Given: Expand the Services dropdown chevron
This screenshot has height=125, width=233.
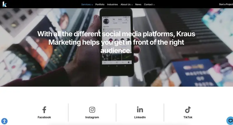Looking at the screenshot, I should click(92, 5).
